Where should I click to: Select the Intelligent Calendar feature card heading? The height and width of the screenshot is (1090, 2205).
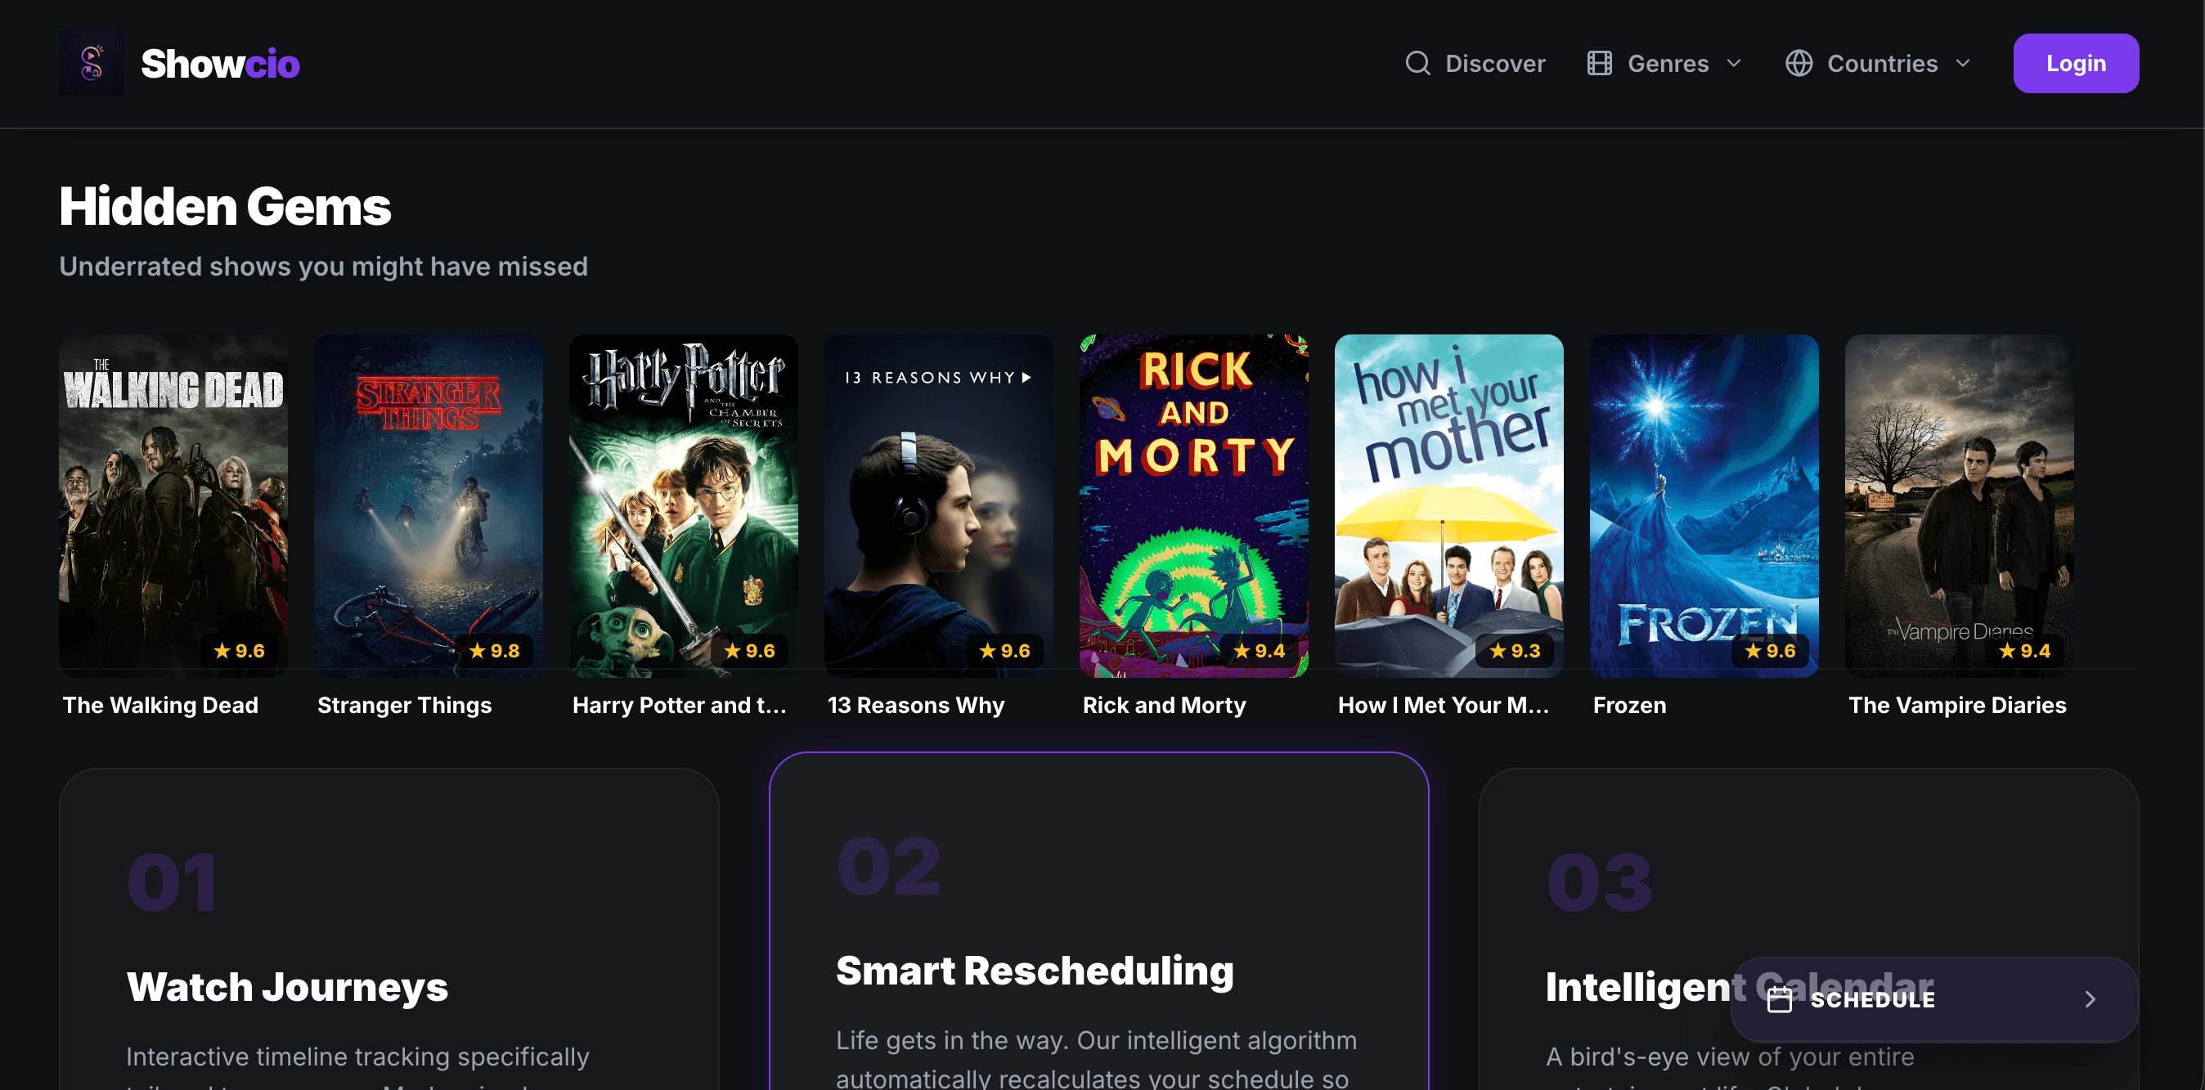pyautogui.click(x=1740, y=987)
